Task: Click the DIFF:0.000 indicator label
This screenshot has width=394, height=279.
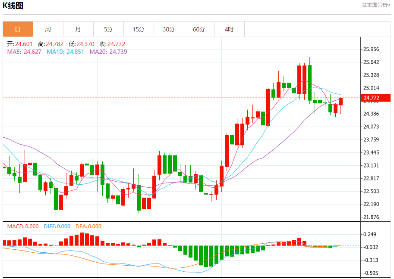Action: pos(57,226)
